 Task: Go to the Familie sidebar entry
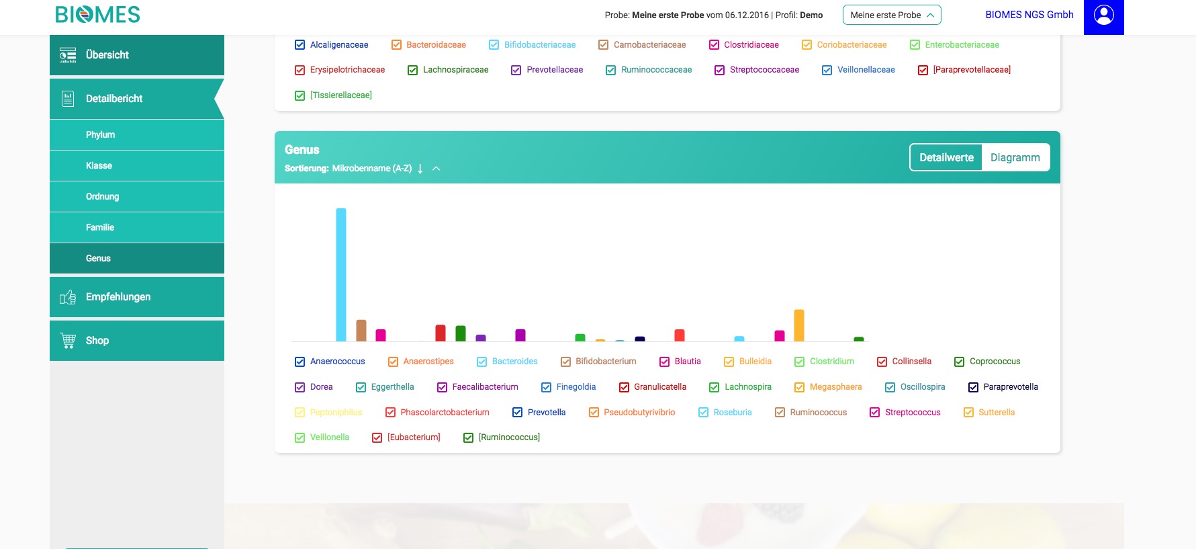coord(100,227)
